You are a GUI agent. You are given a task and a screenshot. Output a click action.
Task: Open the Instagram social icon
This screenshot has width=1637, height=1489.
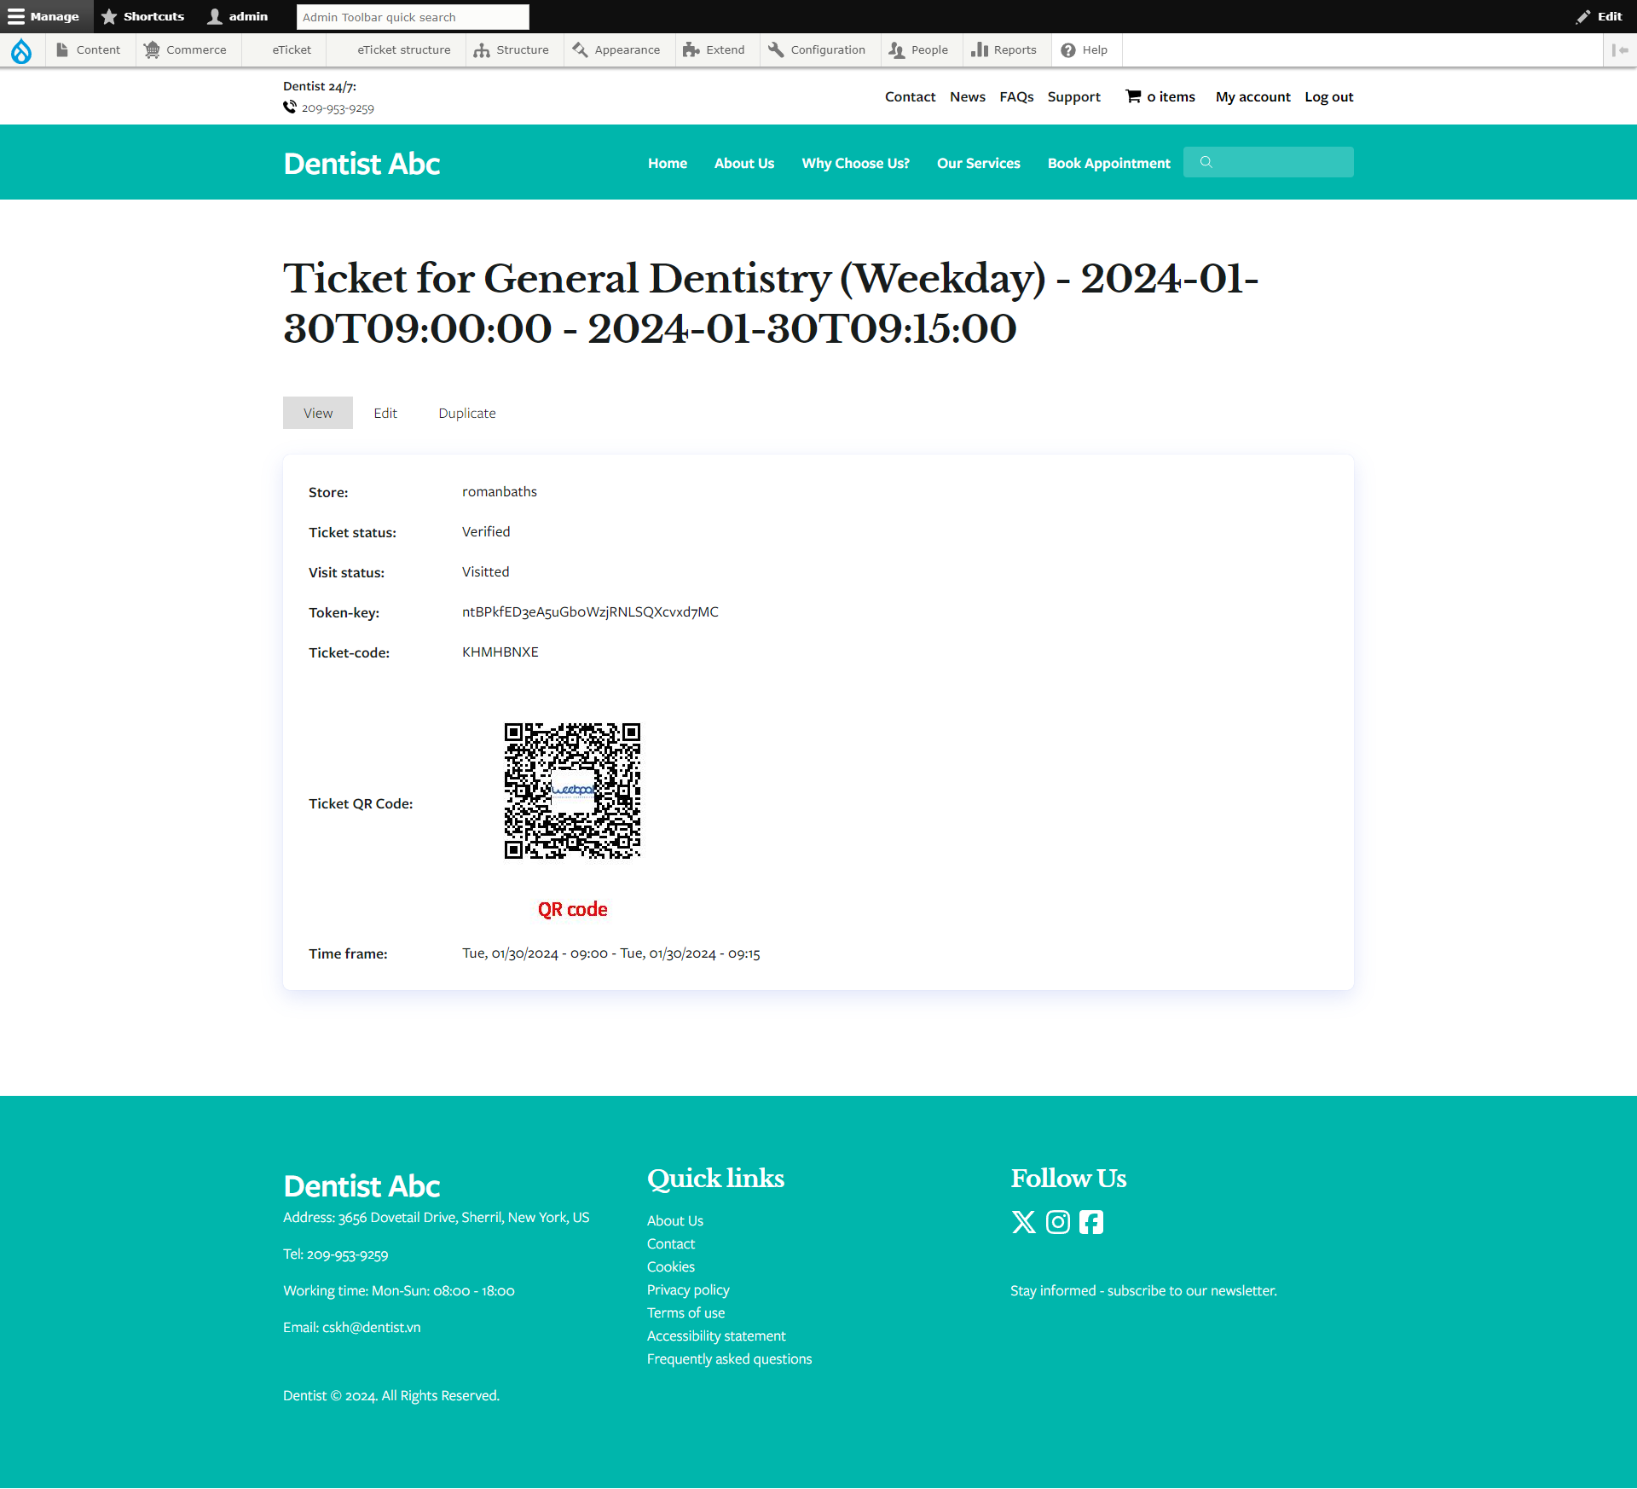[x=1057, y=1222]
